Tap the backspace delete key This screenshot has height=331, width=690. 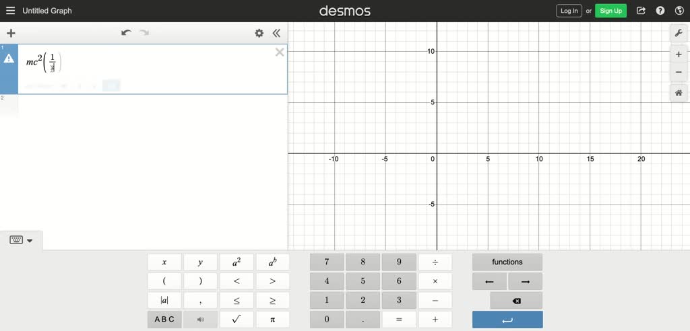click(x=517, y=301)
